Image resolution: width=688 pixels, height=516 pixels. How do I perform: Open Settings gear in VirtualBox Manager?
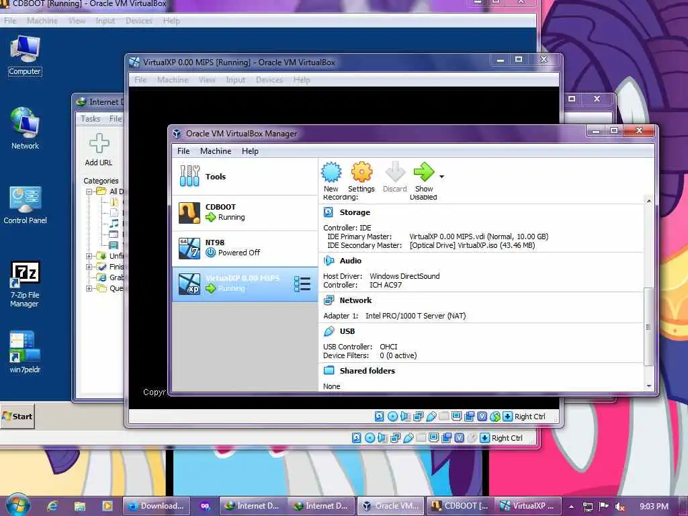click(361, 172)
